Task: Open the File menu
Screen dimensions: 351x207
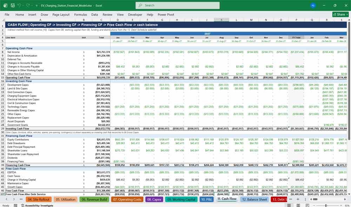Action: (x=7, y=14)
